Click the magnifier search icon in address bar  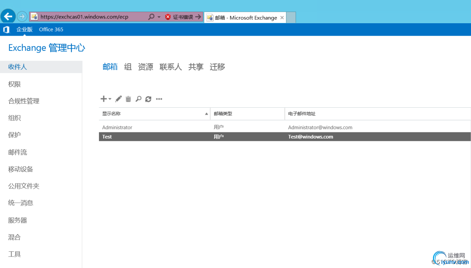pyautogui.click(x=151, y=17)
